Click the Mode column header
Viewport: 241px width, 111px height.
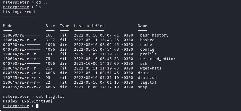coord(7,26)
